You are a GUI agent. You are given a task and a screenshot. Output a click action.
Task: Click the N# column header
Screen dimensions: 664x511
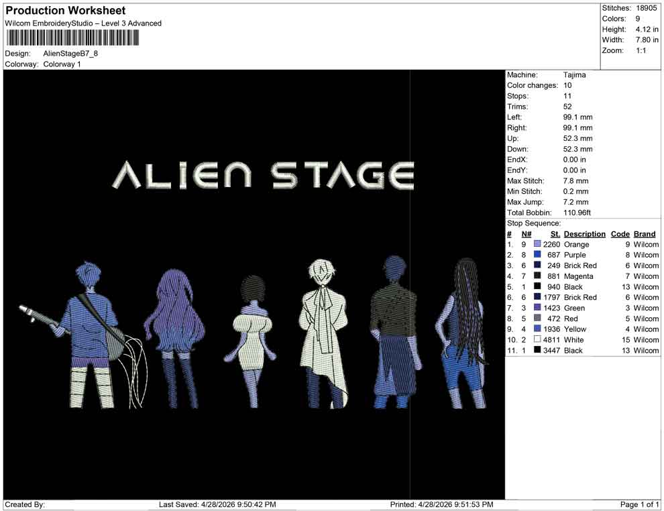[527, 233]
